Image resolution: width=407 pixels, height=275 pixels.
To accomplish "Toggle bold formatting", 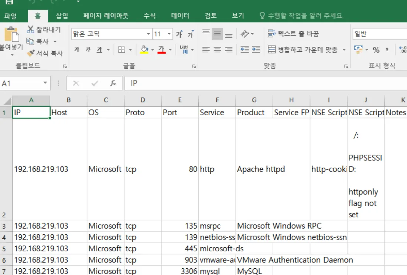I will pyautogui.click(x=77, y=49).
